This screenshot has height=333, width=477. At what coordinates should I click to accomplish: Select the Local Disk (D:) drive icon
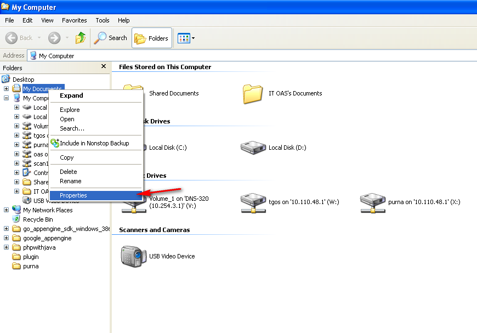(253, 148)
